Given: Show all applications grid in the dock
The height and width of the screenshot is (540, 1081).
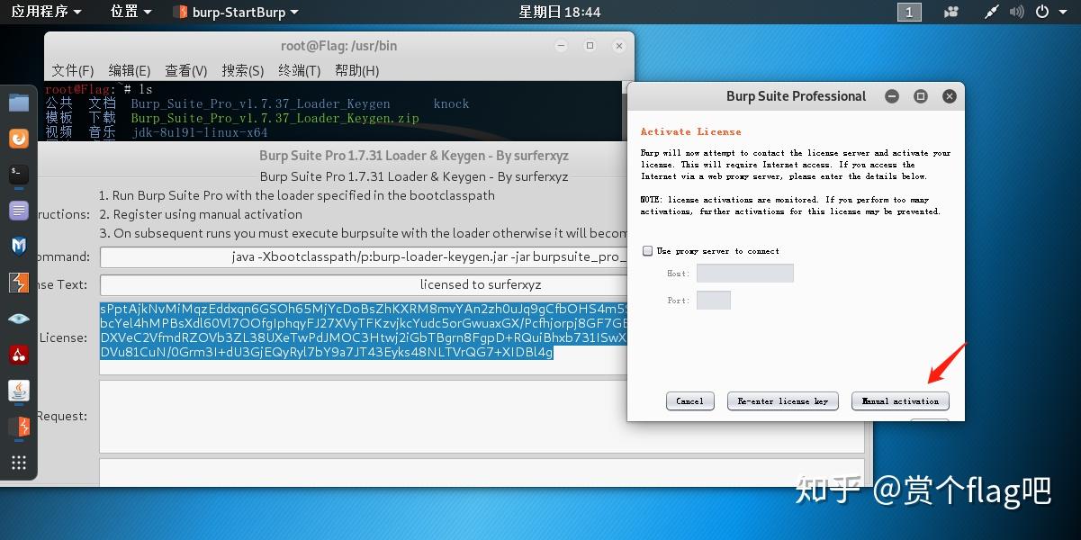Looking at the screenshot, I should coord(19,463).
